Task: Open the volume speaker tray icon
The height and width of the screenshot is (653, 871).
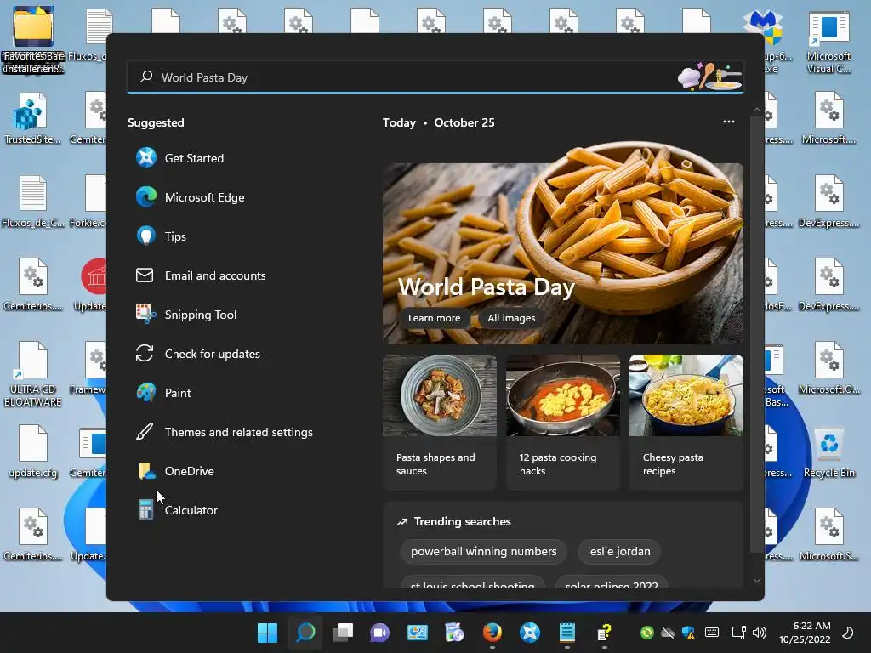Action: click(x=760, y=633)
